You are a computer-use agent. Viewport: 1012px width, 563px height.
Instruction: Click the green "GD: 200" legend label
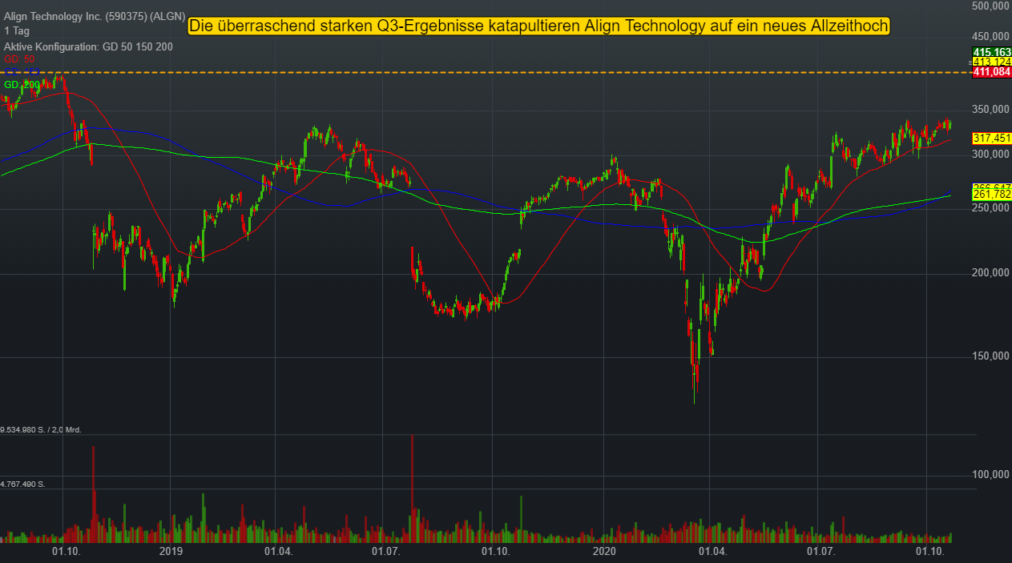22,85
